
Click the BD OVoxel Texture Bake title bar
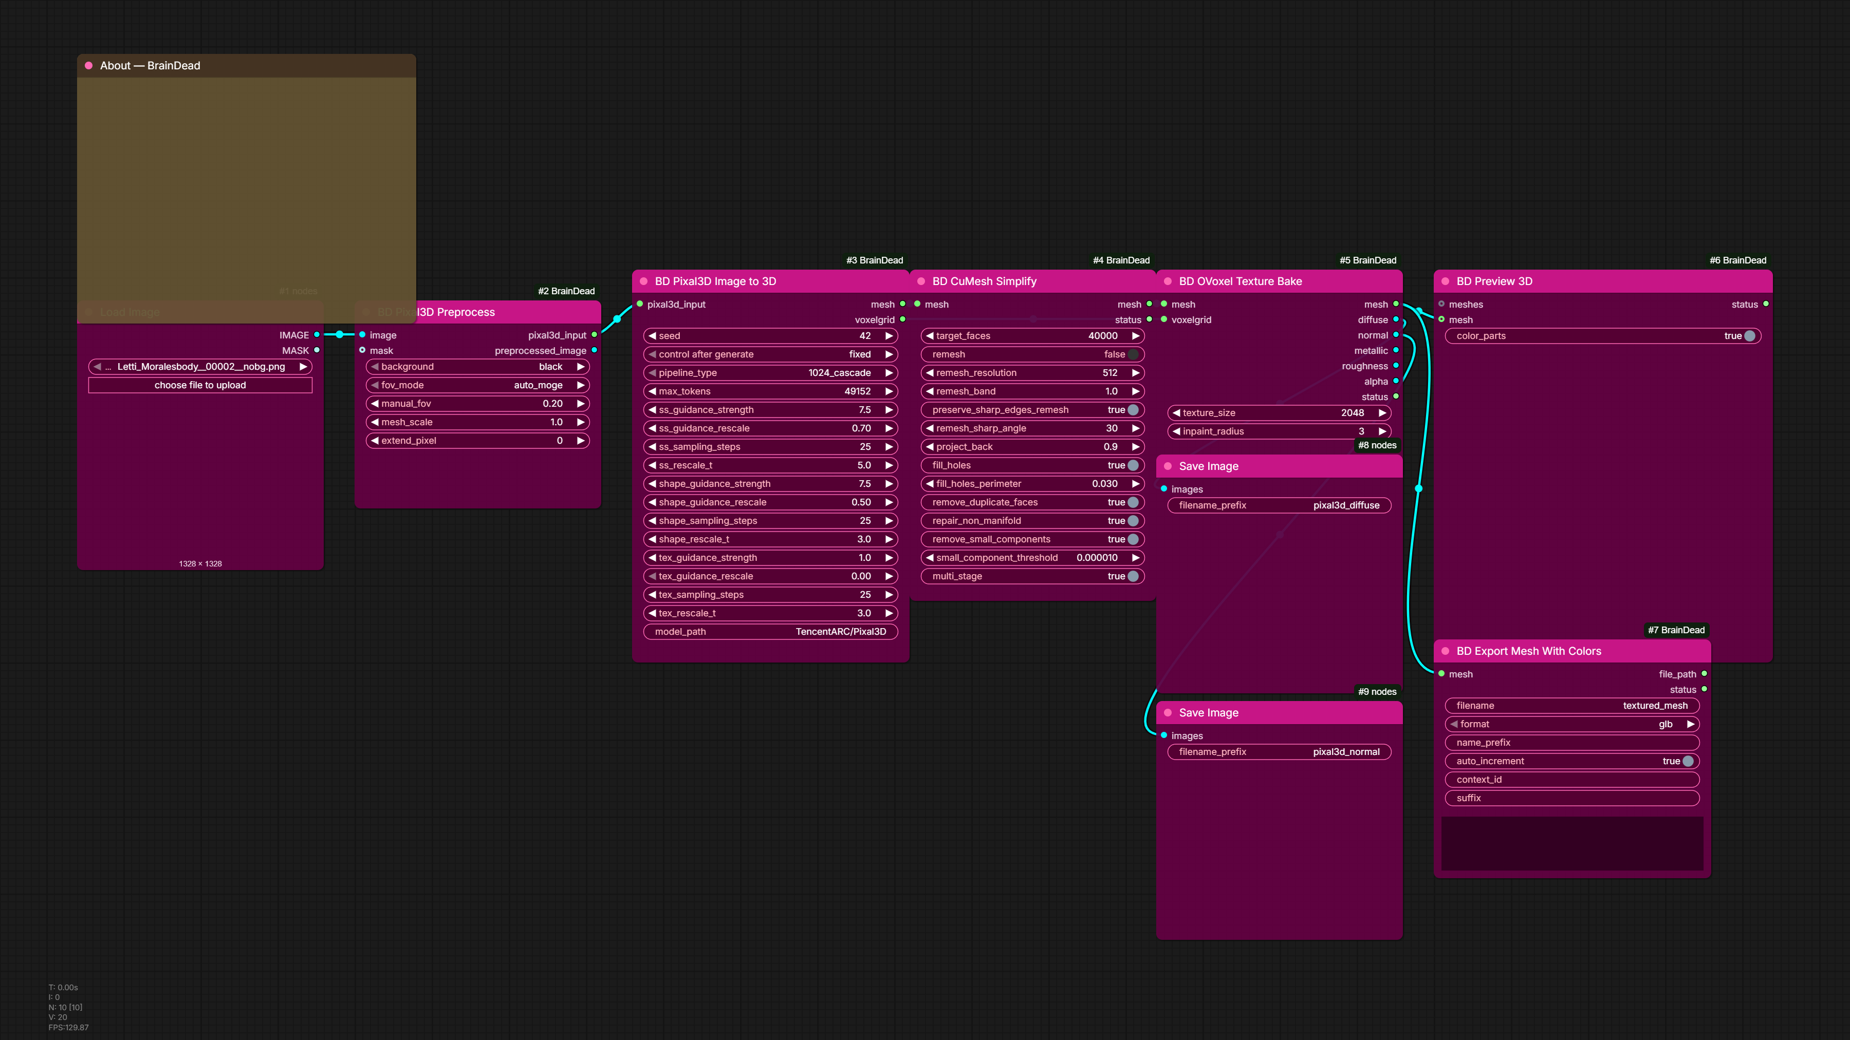1279,281
